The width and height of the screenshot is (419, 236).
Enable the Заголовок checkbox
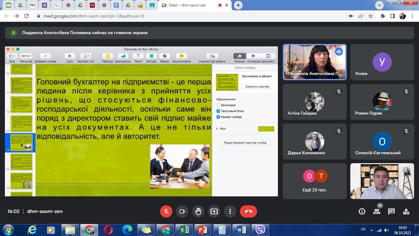pyautogui.click(x=218, y=105)
